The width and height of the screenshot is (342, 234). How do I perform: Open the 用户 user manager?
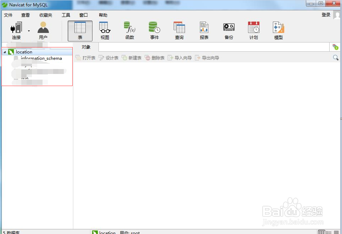coord(43,31)
